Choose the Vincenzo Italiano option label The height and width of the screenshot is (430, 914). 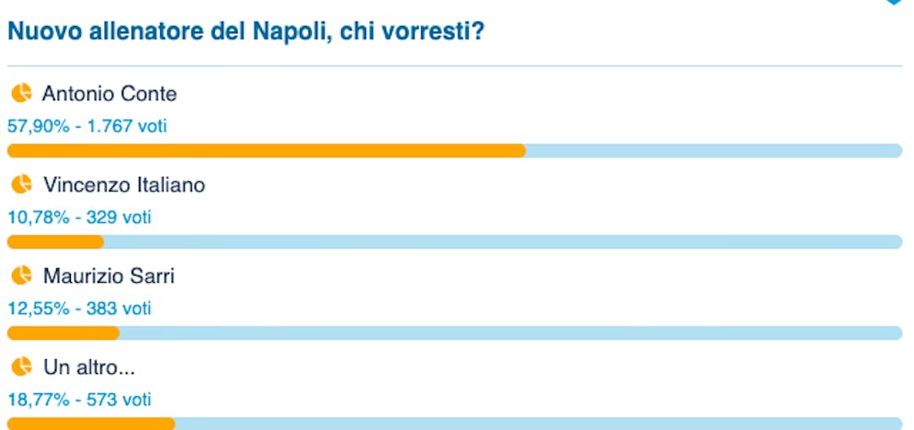click(x=124, y=186)
